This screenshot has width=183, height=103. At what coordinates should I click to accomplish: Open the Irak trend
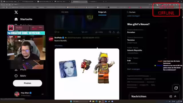pos(129,60)
